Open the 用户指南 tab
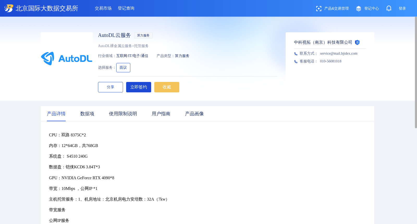 161,114
